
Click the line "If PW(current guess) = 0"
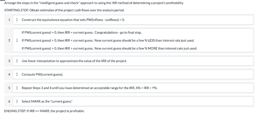pyautogui.click(x=82, y=33)
